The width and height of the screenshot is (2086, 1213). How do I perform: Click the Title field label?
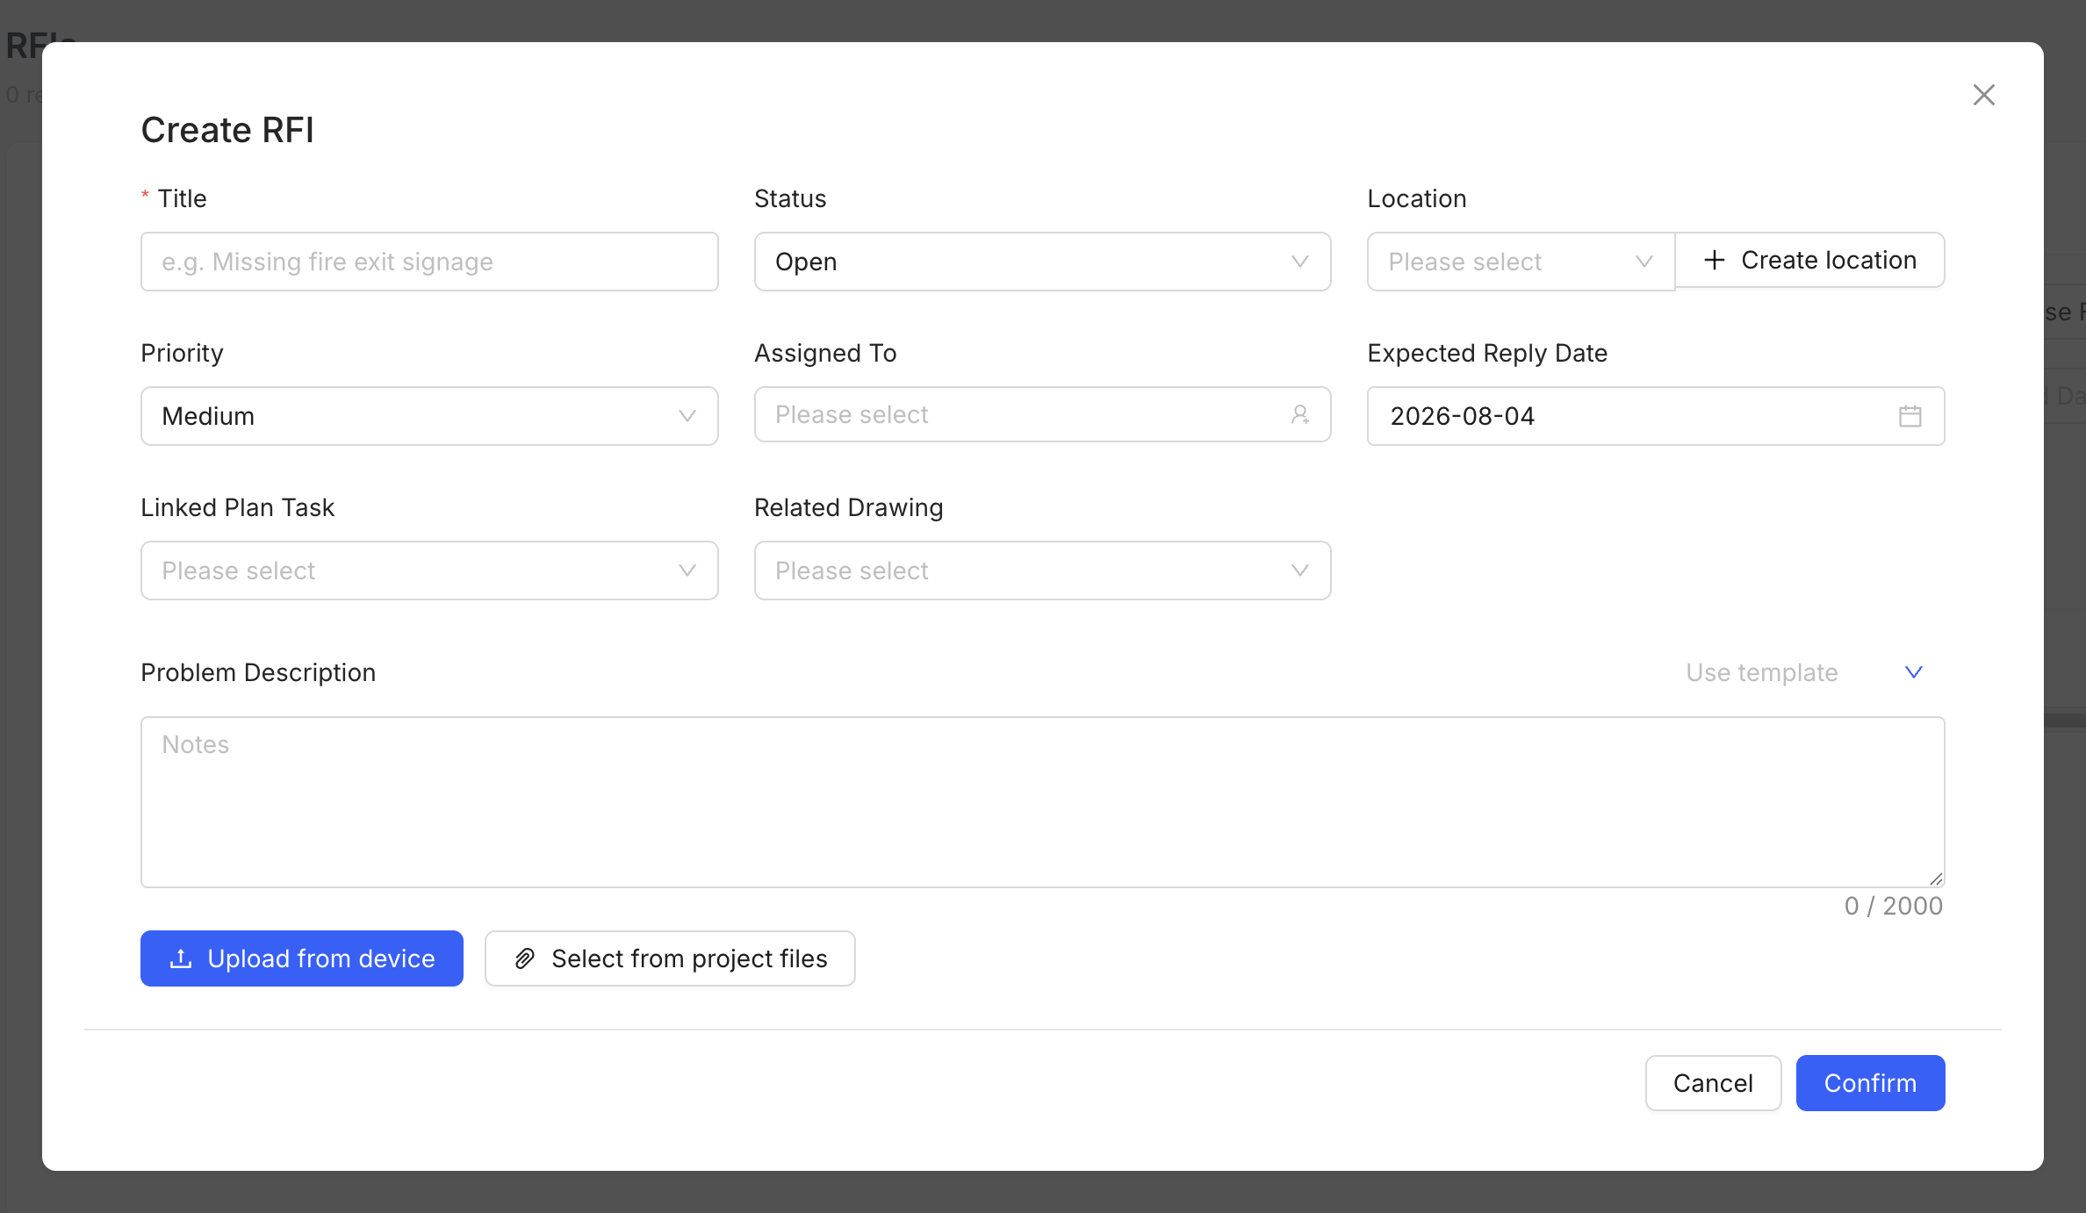pos(182,198)
